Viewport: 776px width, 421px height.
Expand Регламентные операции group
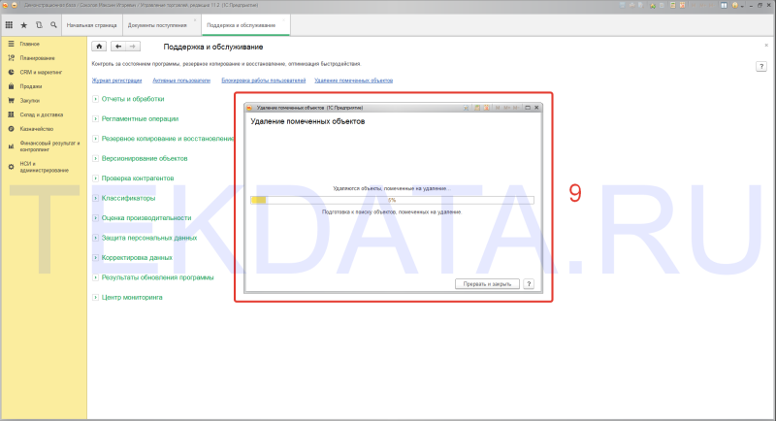click(95, 118)
